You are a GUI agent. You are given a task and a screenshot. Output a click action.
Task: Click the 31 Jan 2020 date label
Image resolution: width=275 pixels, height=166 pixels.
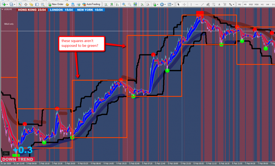6,164
